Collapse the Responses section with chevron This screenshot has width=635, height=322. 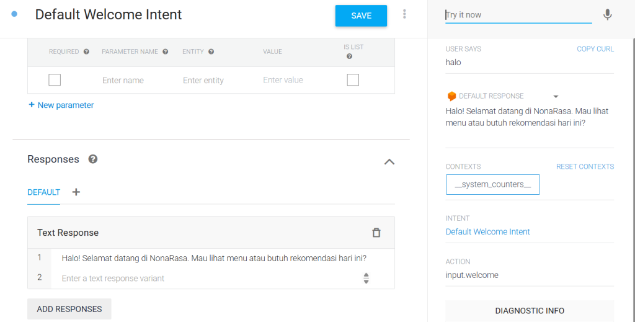click(389, 162)
